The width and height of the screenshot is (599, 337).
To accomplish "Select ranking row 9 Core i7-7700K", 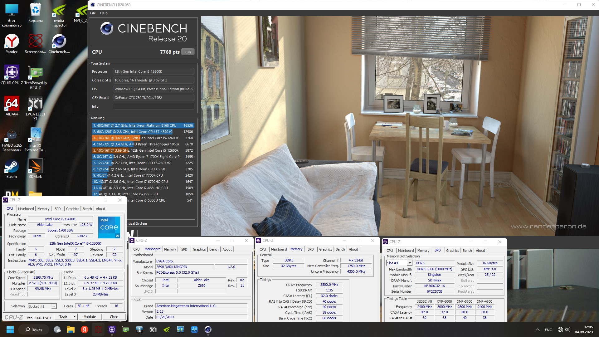I will (143, 175).
